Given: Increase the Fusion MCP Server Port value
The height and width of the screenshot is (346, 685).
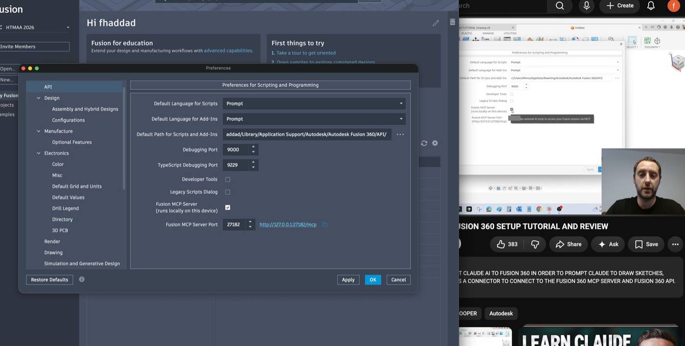Looking at the screenshot, I should pos(250,222).
